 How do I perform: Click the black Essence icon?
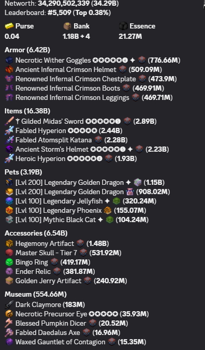click(123, 26)
